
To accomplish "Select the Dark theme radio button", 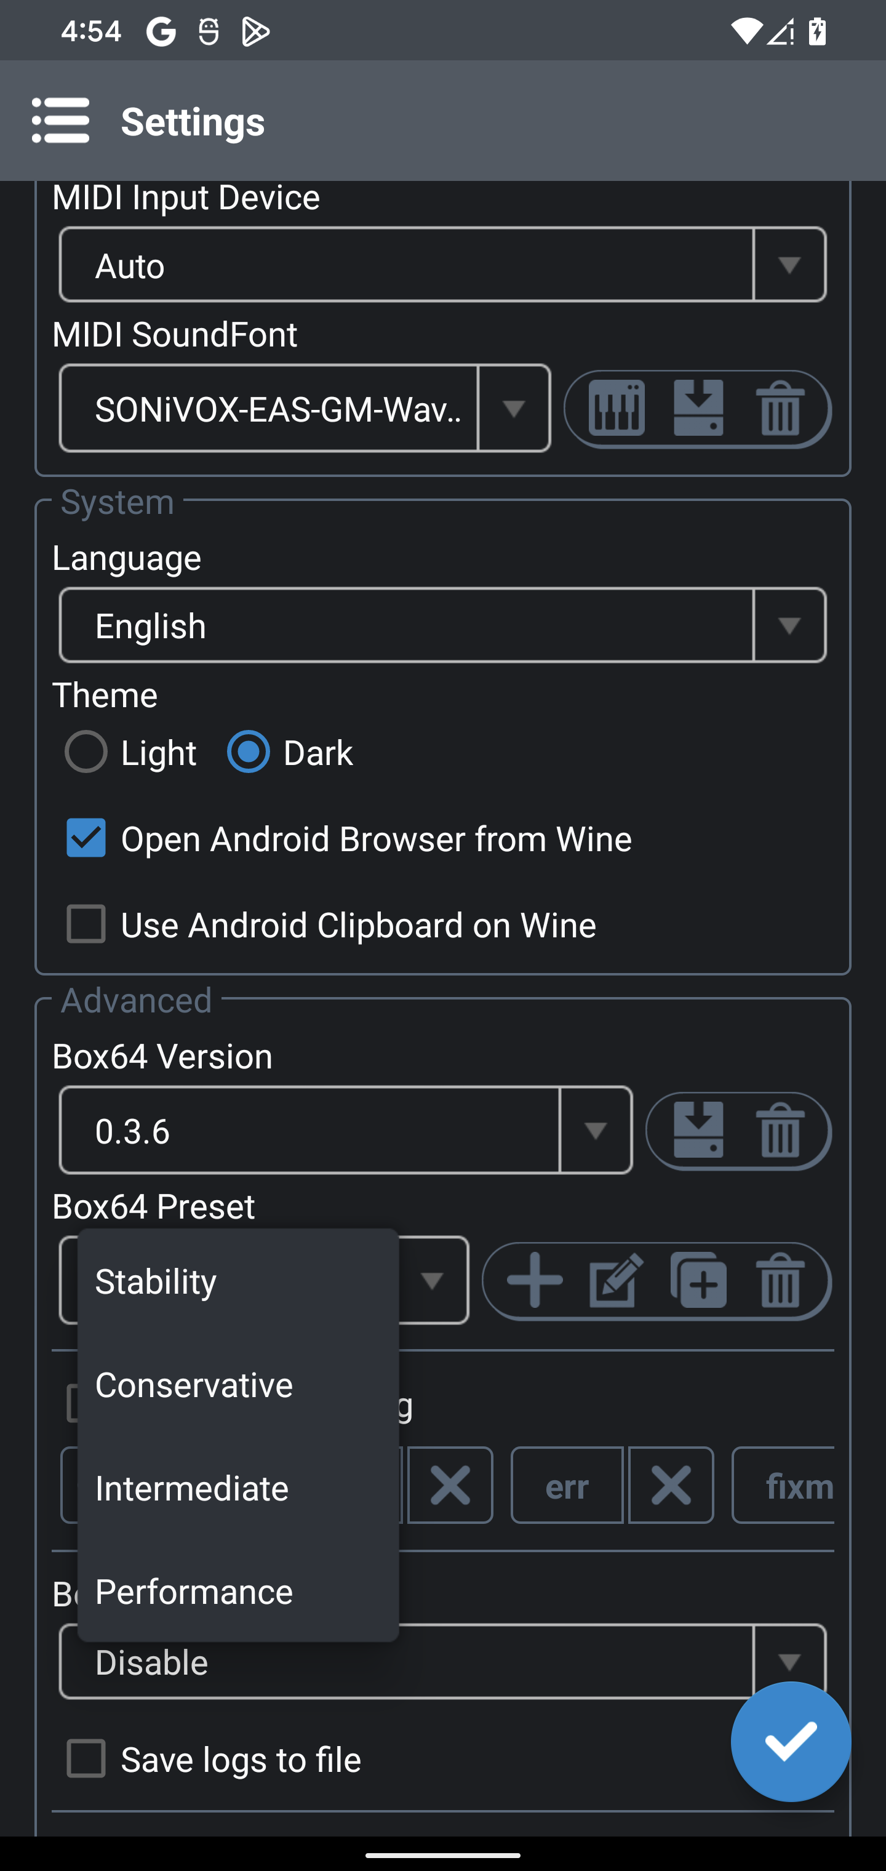I will [x=249, y=751].
